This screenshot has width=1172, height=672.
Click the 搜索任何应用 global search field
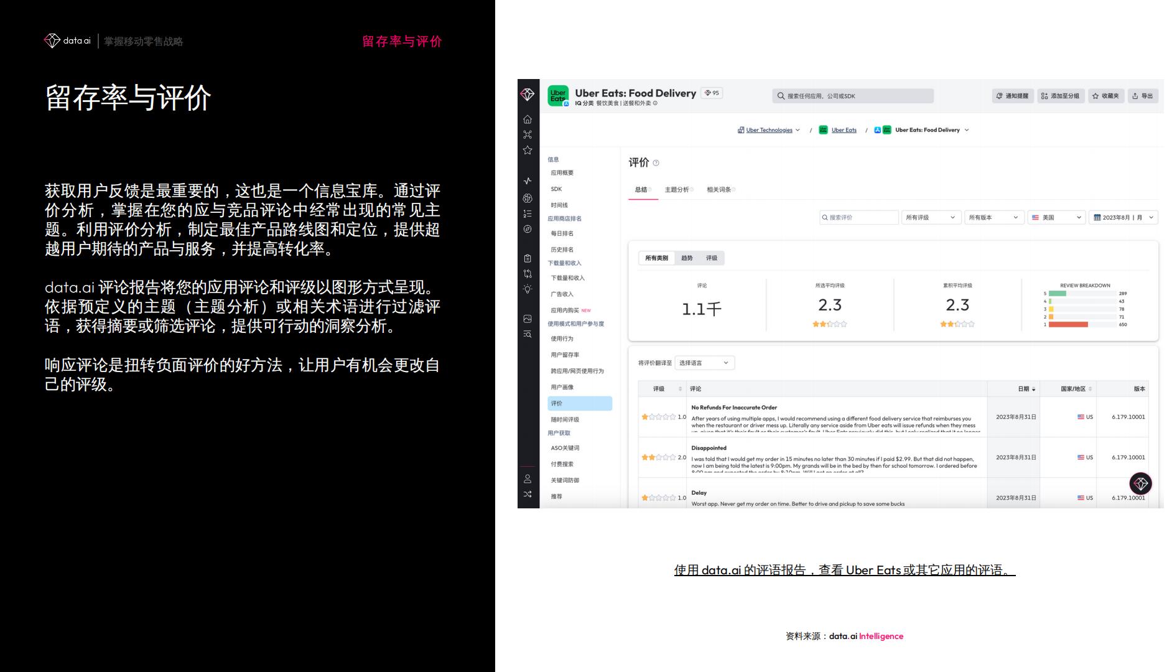(853, 96)
